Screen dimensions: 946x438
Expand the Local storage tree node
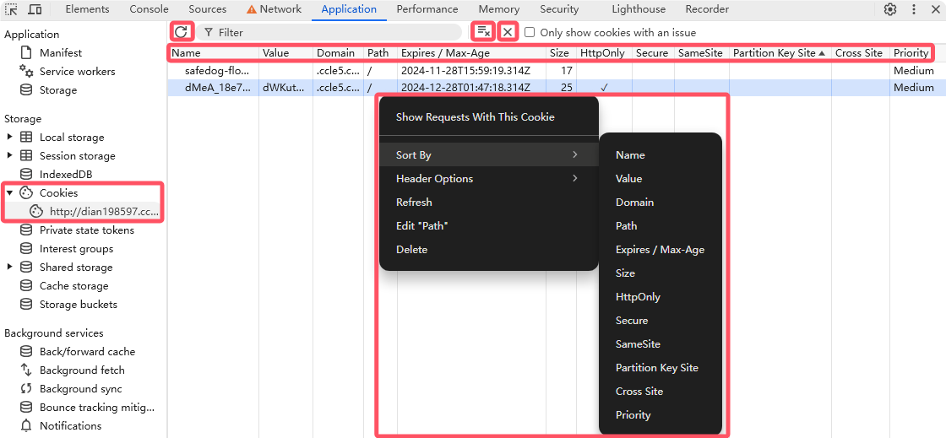(9, 138)
